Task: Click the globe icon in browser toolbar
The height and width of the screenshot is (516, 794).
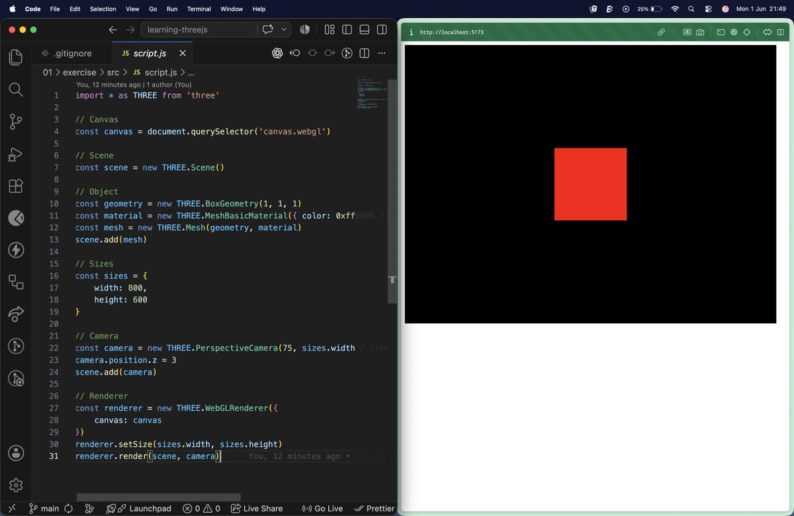Action: (x=734, y=32)
